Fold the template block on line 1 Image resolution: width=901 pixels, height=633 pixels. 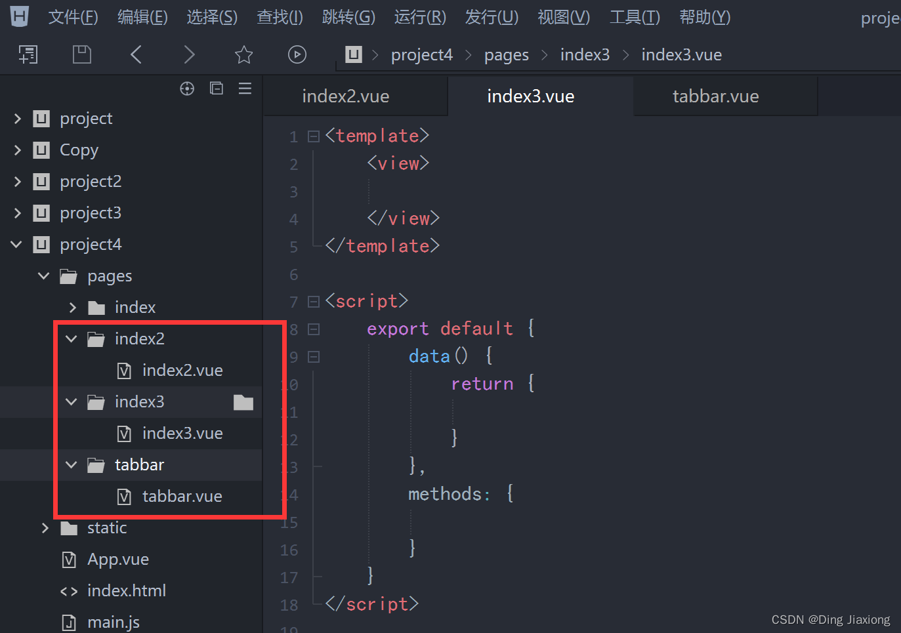(314, 136)
